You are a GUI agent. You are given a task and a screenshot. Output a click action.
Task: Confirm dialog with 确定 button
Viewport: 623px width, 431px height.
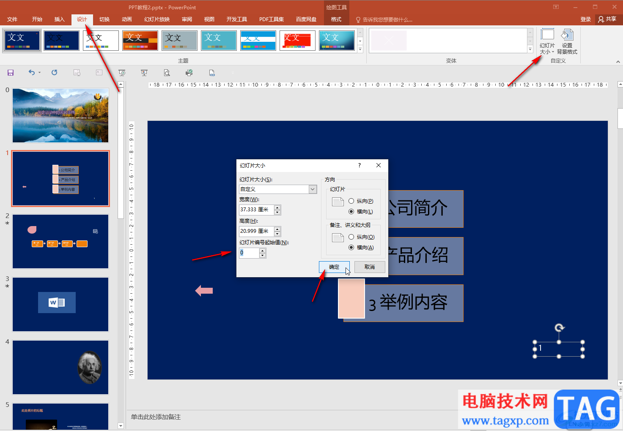(x=334, y=267)
